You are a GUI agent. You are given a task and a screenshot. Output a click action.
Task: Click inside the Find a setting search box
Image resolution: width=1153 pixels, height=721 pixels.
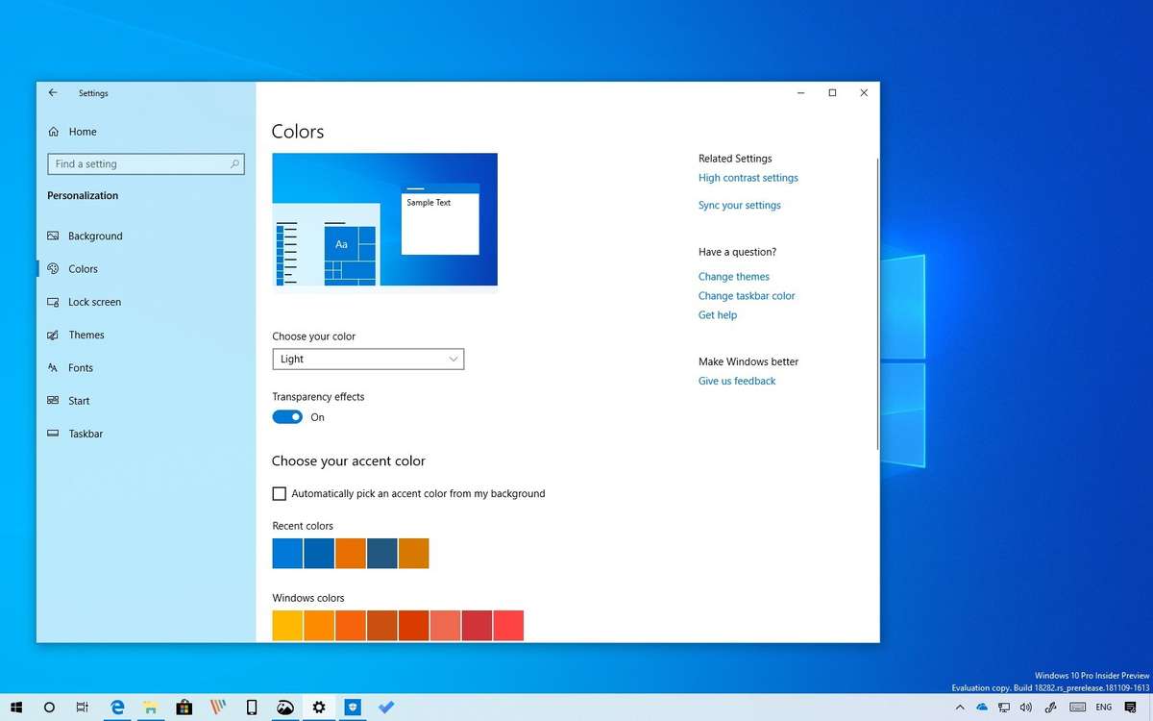(x=146, y=163)
